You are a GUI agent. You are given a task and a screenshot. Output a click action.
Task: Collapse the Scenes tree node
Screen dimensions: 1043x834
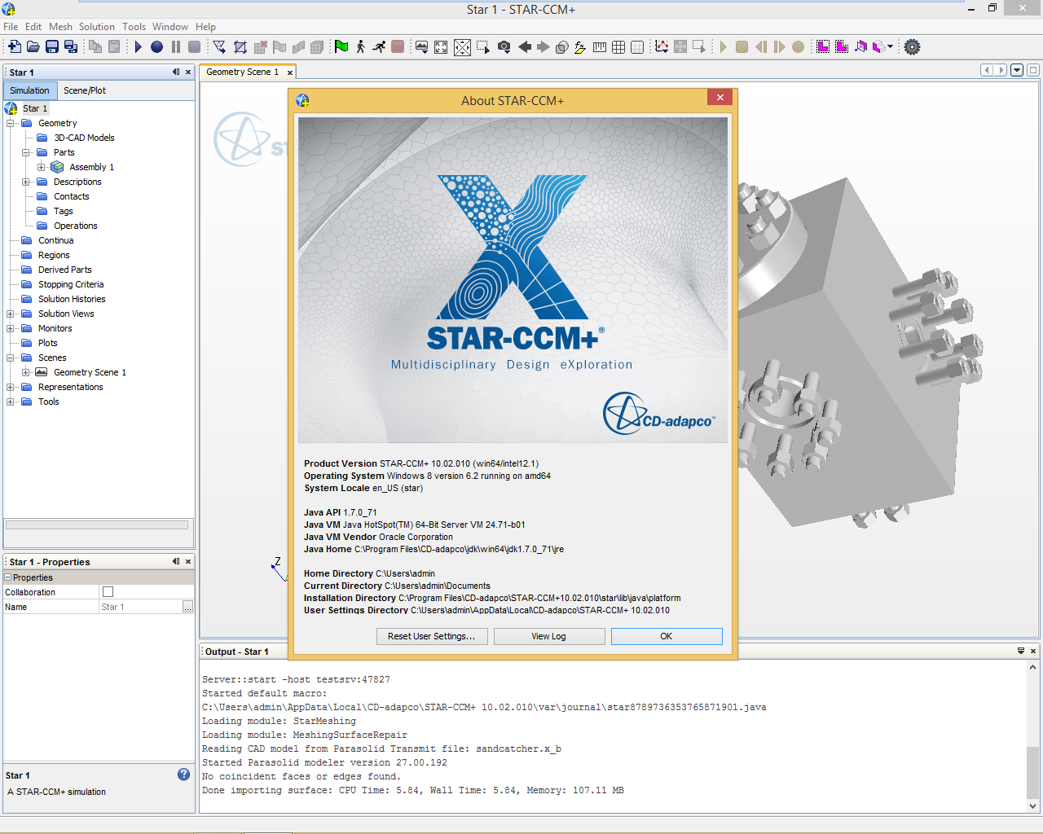tap(11, 358)
